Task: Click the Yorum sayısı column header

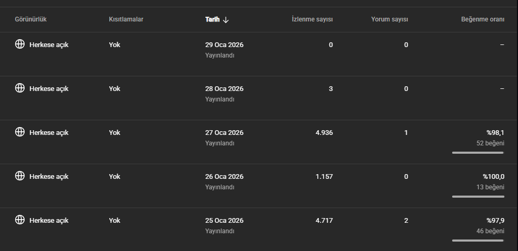Action: pos(389,20)
